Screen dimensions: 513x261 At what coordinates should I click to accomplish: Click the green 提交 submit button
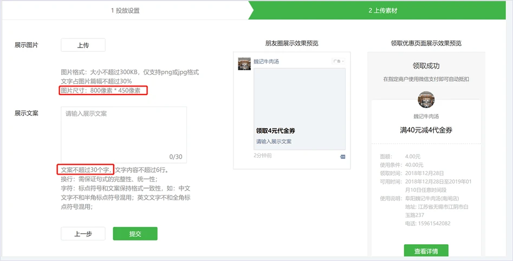[x=135, y=233]
